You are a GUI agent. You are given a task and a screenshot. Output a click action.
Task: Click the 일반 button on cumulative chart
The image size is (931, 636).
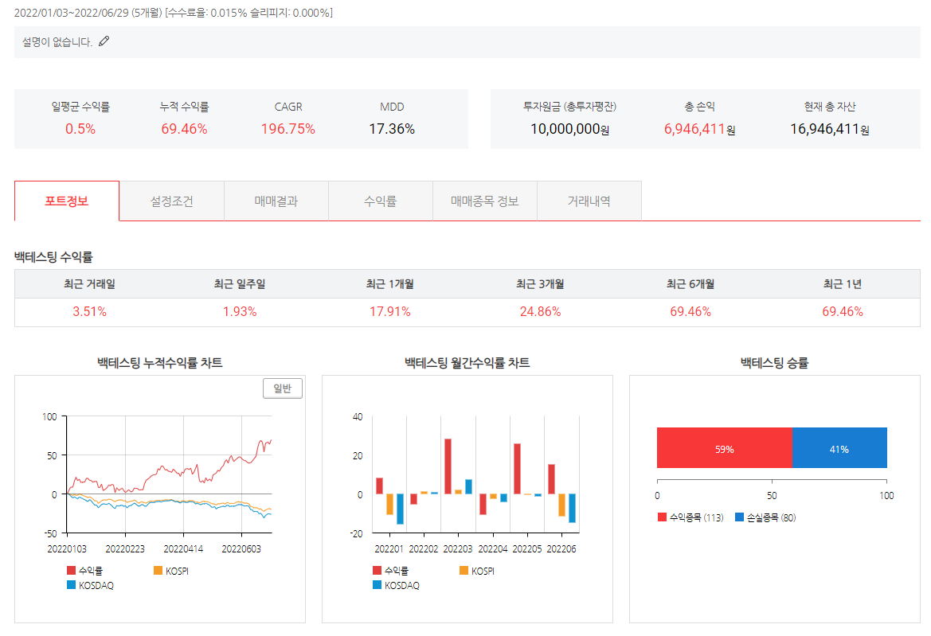[283, 388]
